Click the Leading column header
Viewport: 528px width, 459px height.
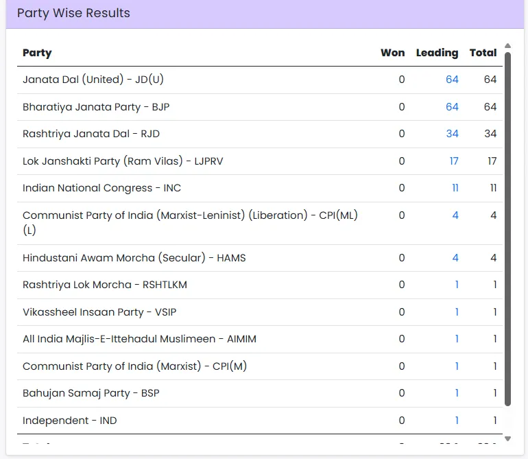[x=437, y=53]
